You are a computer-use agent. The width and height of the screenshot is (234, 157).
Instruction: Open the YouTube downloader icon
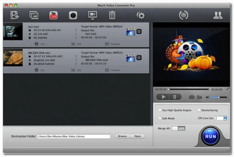point(54,15)
